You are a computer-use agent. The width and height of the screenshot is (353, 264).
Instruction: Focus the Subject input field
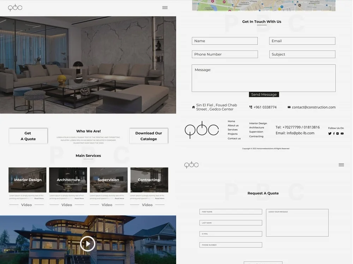[302, 54]
